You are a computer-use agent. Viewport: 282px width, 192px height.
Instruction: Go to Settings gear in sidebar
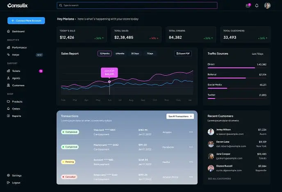point(8,175)
